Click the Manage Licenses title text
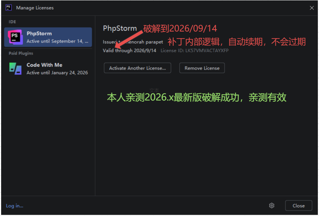This screenshot has width=319, height=216. 35,8
